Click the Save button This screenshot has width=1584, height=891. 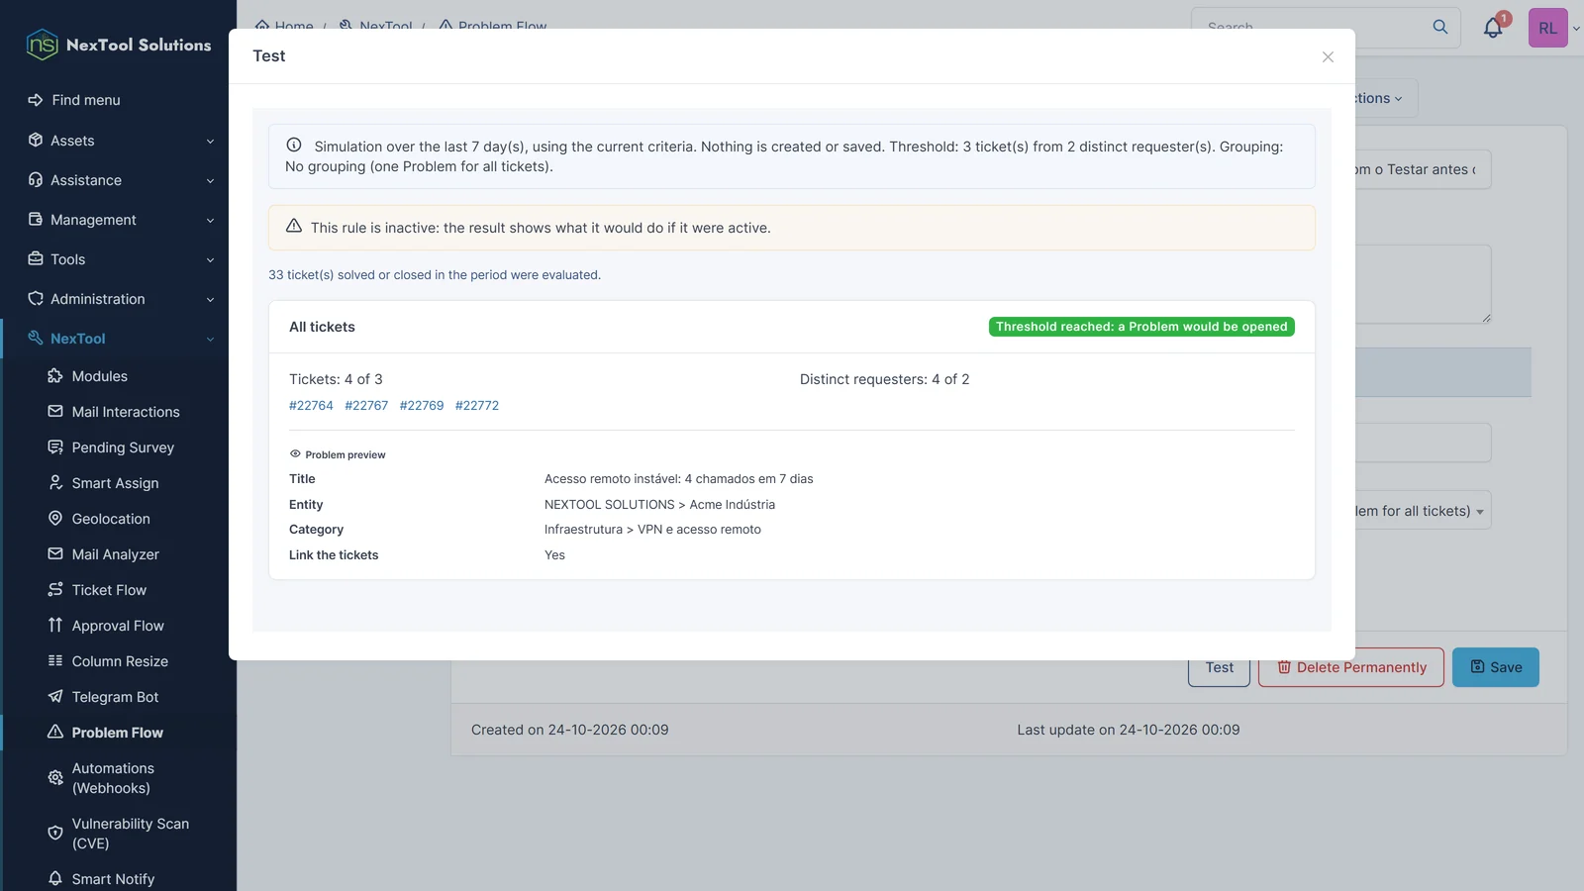tap(1496, 667)
